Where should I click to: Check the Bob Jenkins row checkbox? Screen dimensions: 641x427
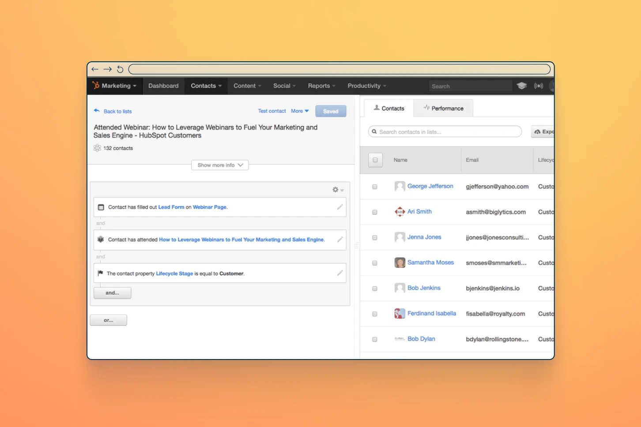(375, 288)
